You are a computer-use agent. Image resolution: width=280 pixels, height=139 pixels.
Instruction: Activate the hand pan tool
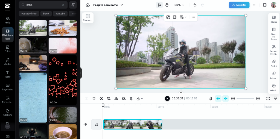point(167,5)
